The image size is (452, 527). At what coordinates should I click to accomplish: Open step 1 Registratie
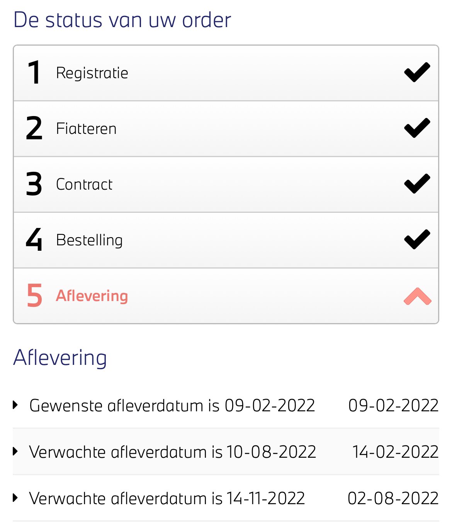(x=92, y=73)
